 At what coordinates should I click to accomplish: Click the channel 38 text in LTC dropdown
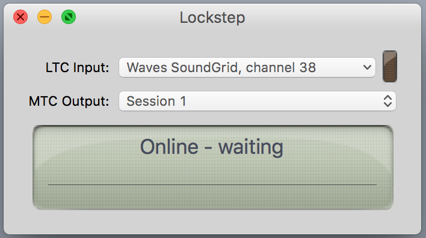280,67
